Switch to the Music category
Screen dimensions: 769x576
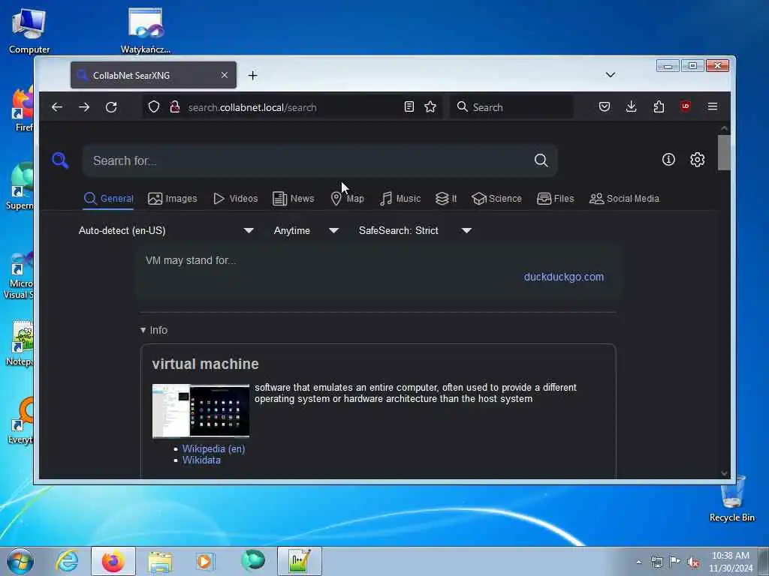(400, 198)
